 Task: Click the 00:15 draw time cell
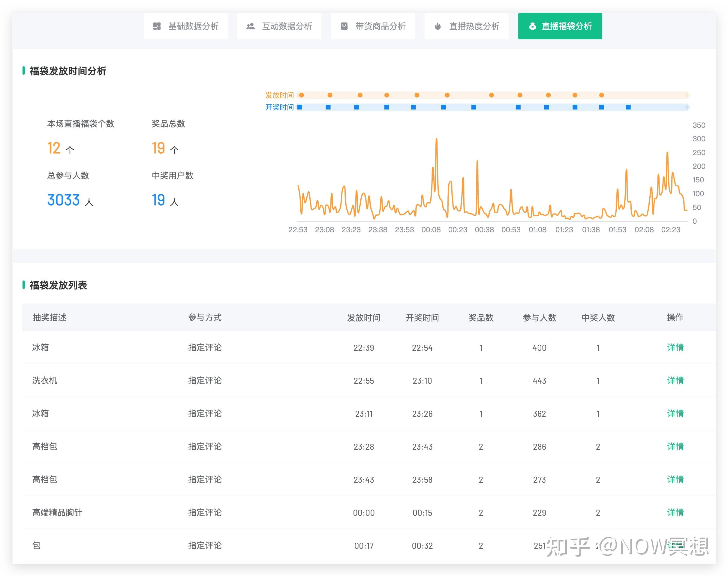click(422, 513)
